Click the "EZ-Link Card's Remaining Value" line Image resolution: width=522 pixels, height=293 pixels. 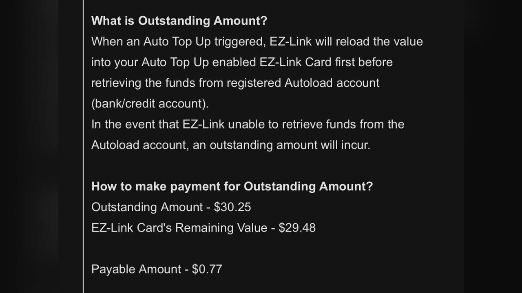[x=203, y=228]
